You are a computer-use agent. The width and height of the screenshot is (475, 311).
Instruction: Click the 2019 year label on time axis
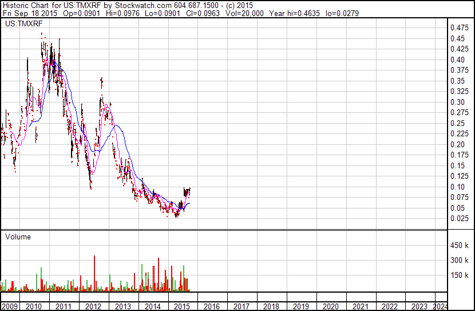(x=300, y=306)
